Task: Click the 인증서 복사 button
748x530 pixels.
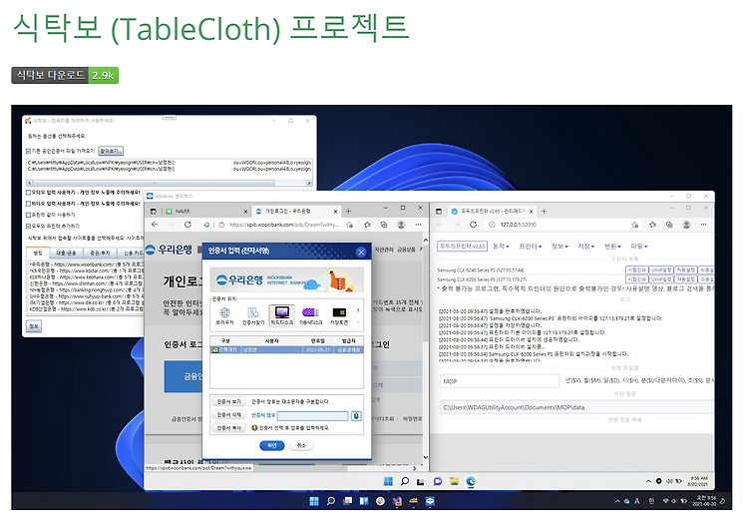Action: tap(229, 428)
